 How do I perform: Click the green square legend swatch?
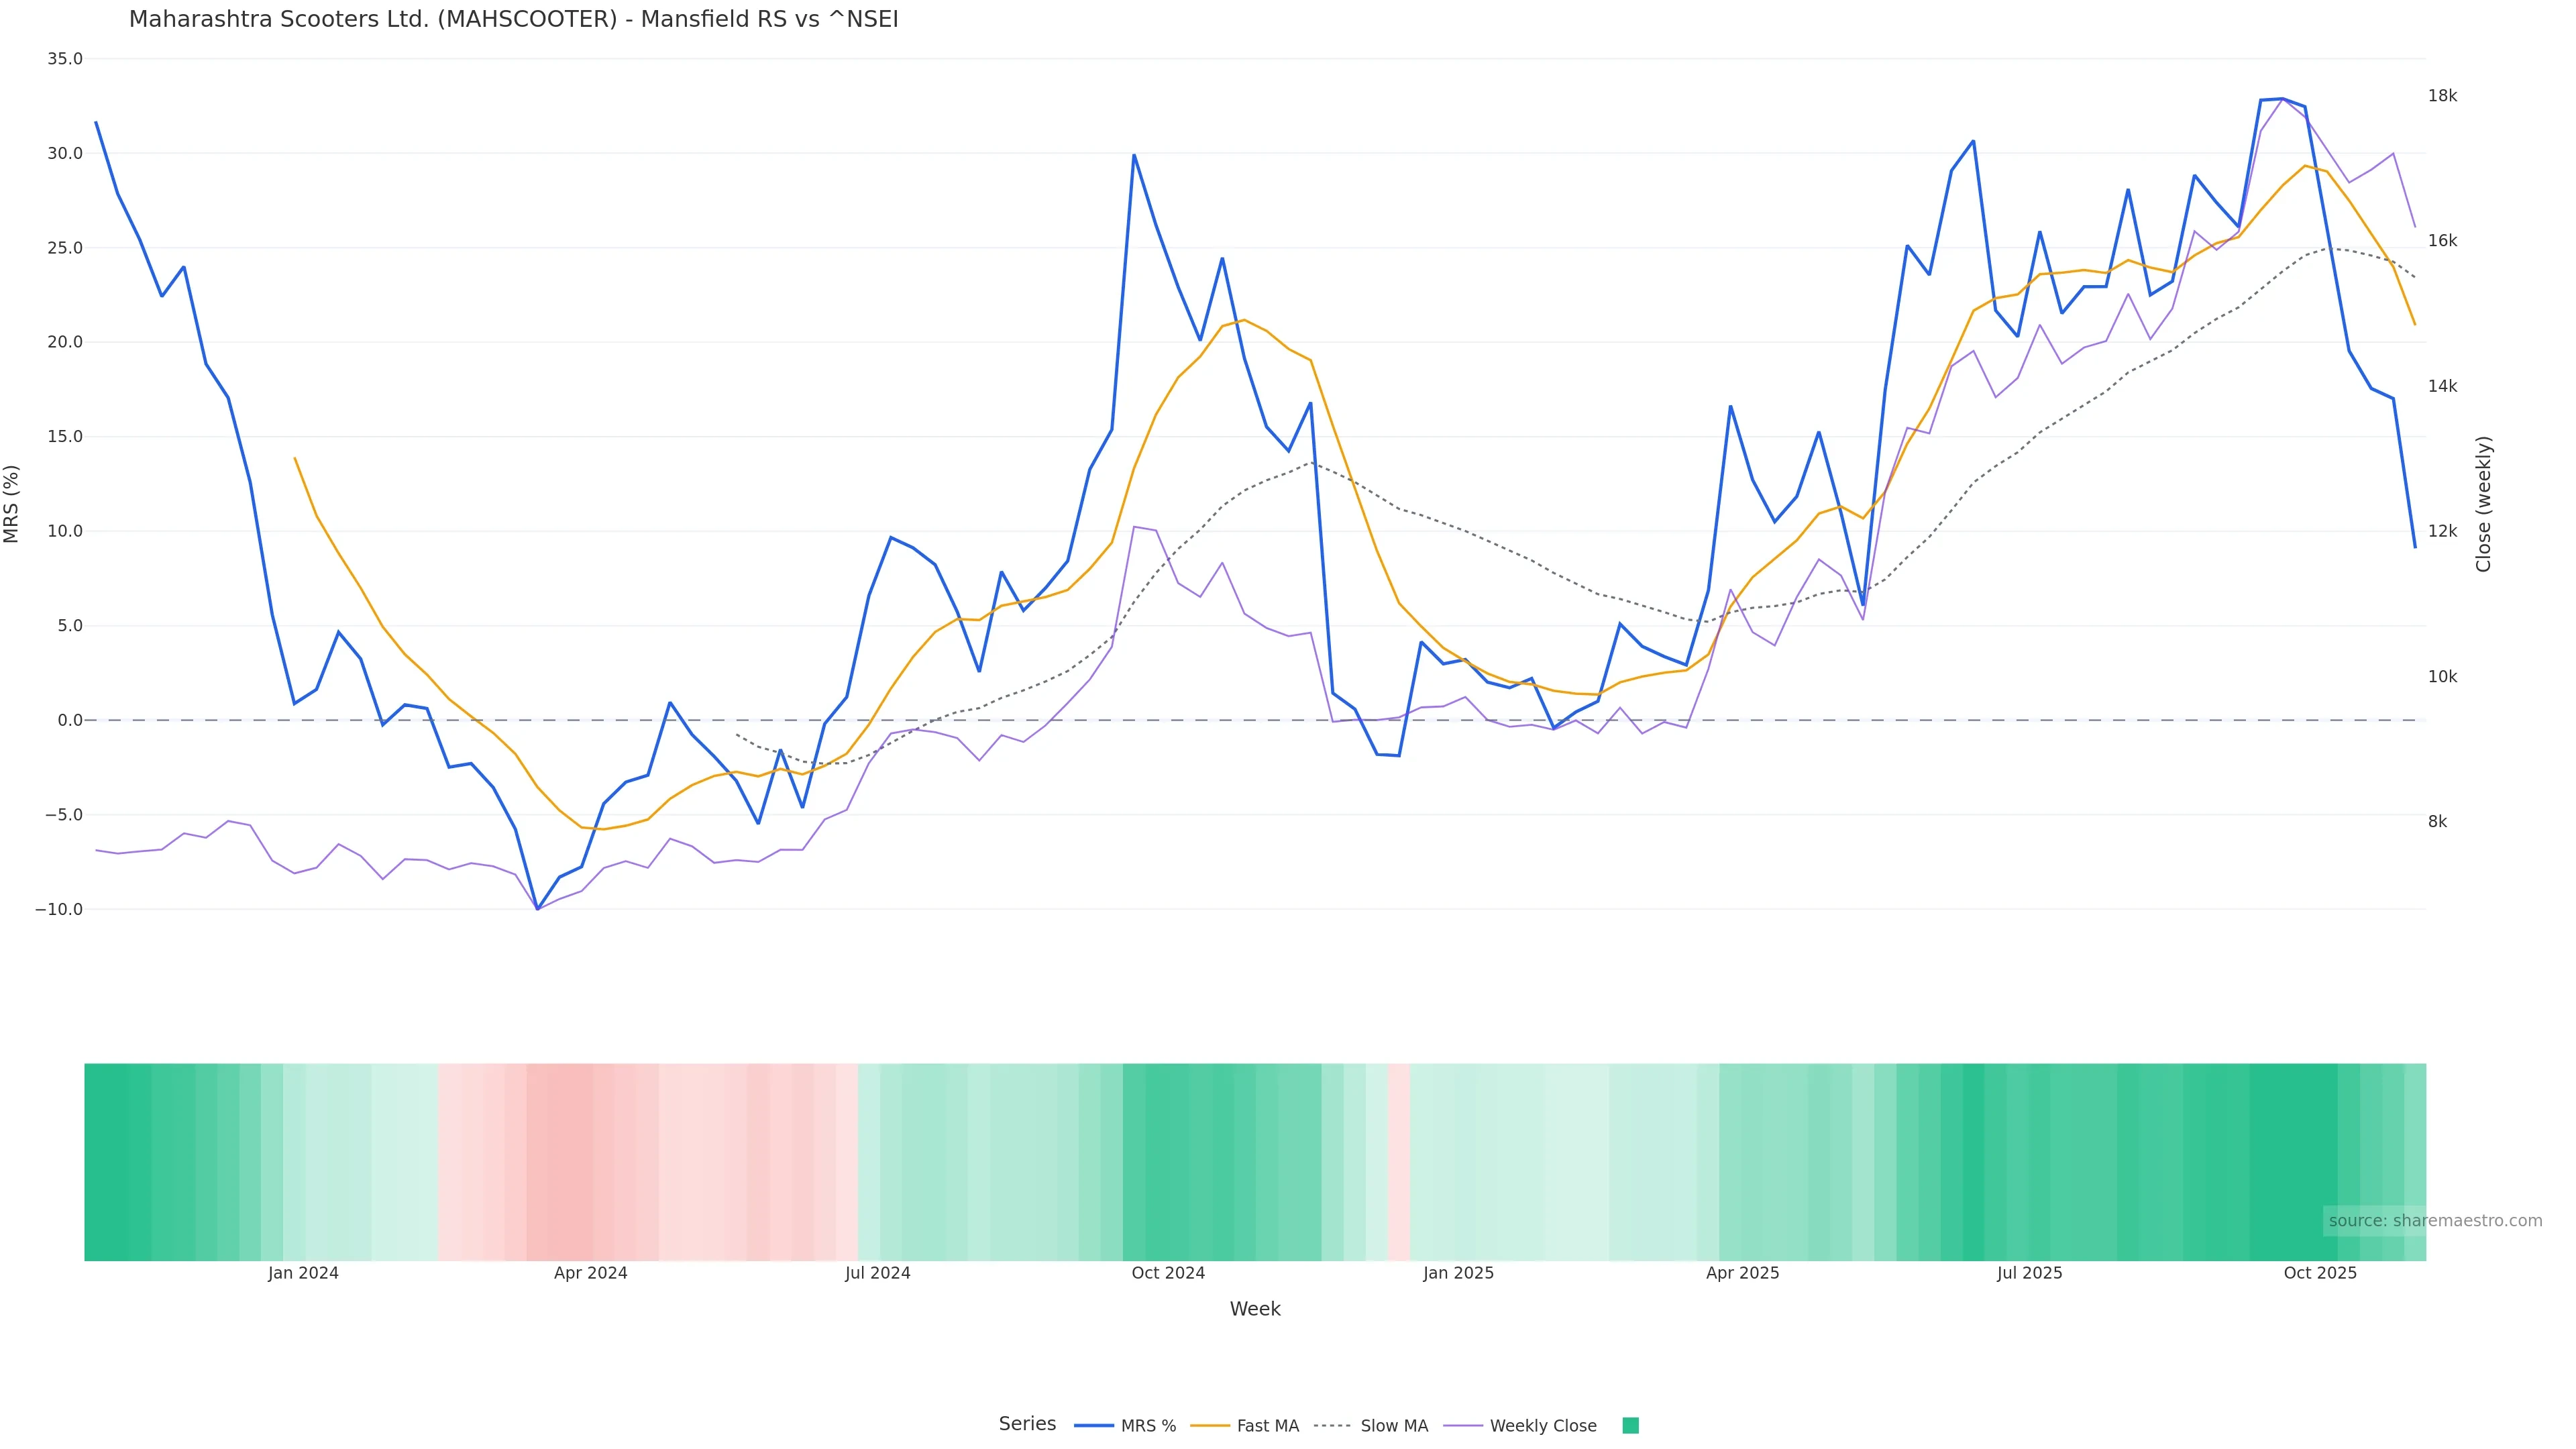(x=1630, y=1426)
